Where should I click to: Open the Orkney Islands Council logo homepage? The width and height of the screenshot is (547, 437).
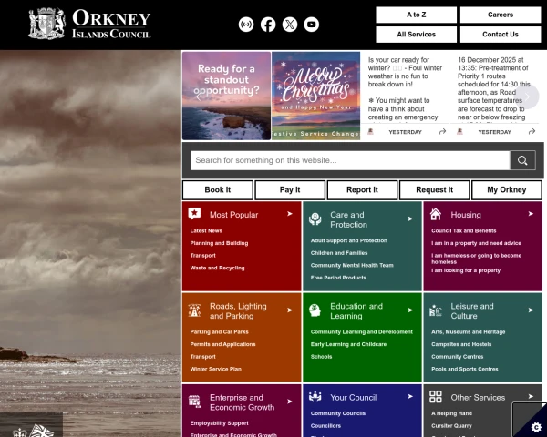[89, 24]
